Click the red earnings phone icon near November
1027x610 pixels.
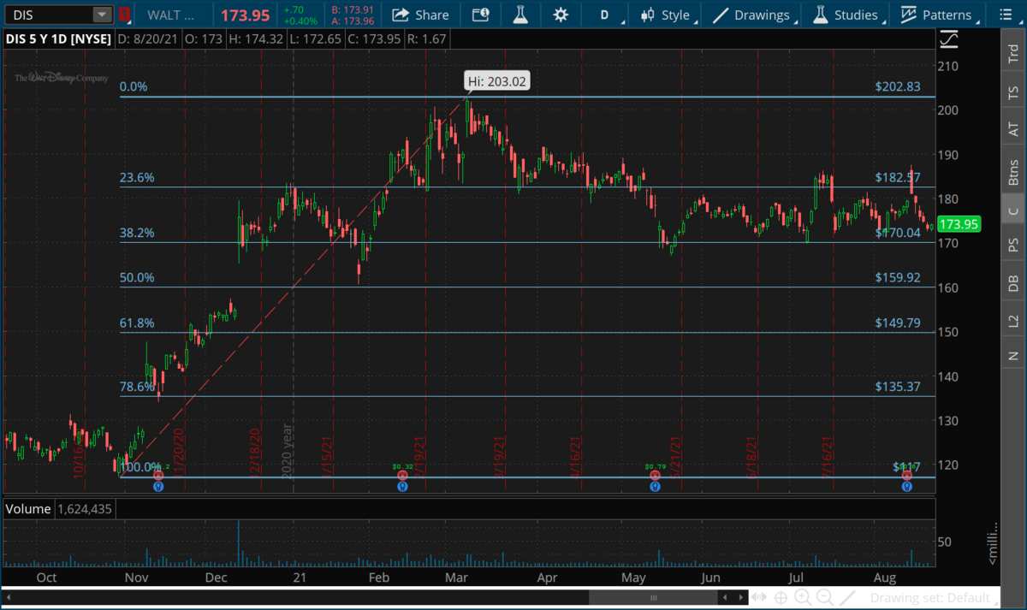(x=158, y=475)
